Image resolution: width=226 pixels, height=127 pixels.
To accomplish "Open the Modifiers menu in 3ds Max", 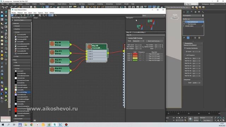I will pyautogui.click(x=42, y=4).
